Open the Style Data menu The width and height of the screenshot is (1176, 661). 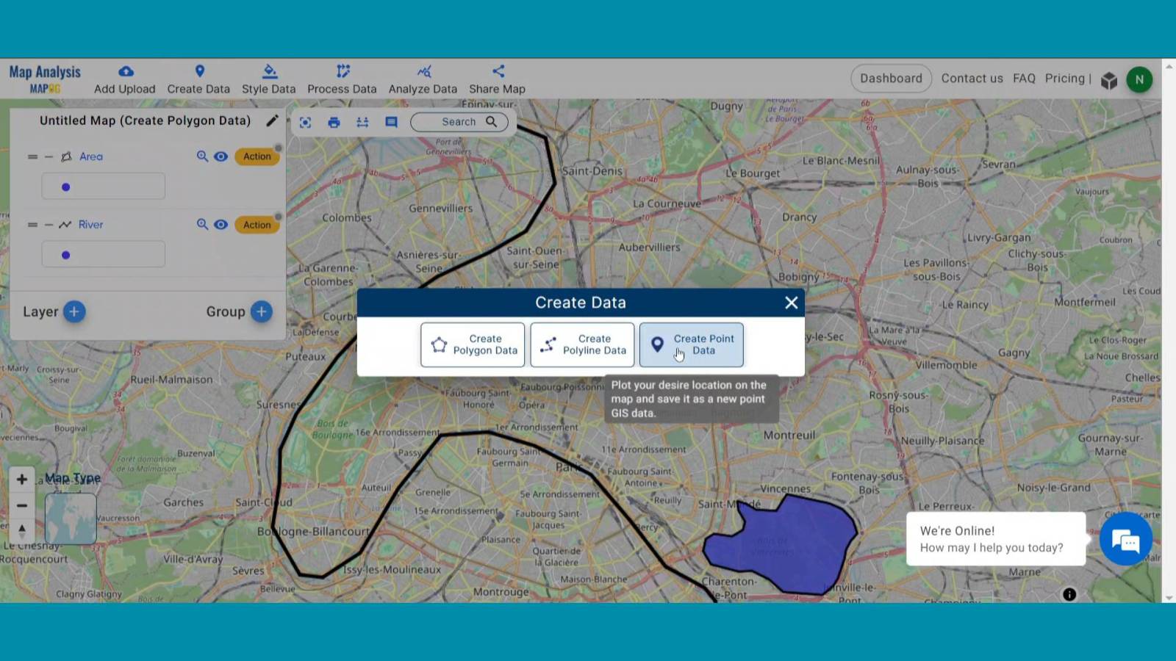point(268,79)
